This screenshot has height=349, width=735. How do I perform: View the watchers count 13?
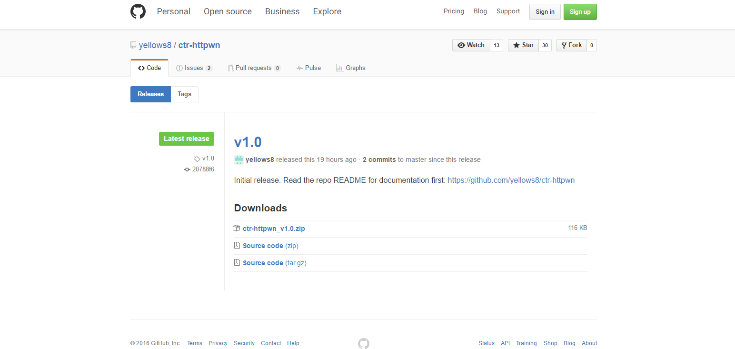[497, 45]
